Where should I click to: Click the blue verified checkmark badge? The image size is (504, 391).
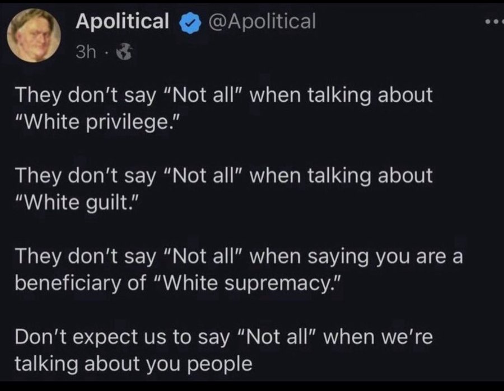[190, 23]
